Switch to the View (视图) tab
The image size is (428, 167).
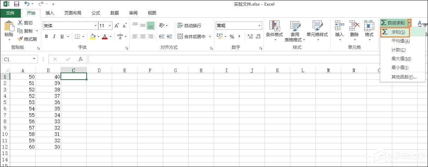tap(152, 13)
